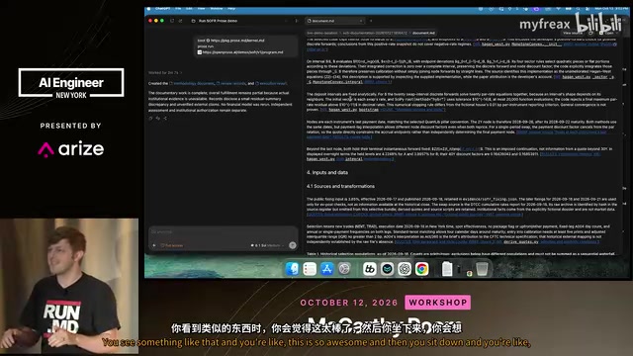Click the new chat compose icon
633x356 pixels.
180,21
